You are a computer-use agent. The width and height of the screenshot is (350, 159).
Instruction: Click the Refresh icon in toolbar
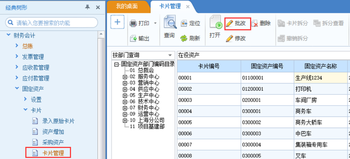[184, 38]
